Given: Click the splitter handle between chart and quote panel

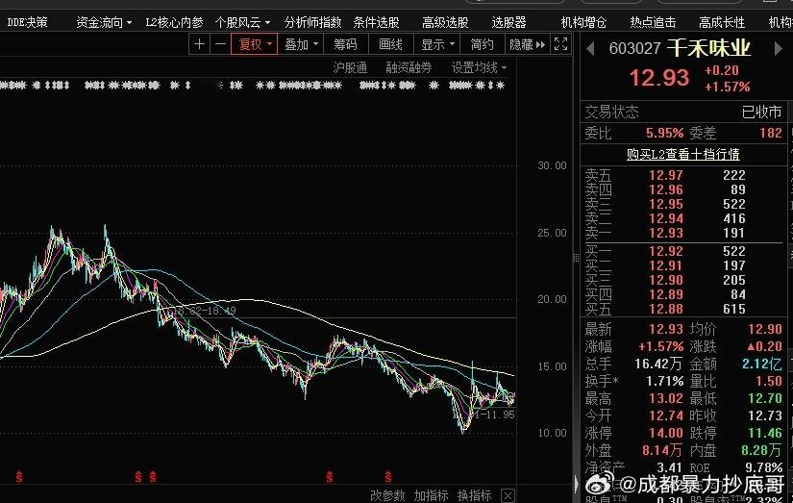Looking at the screenshot, I should point(576,258).
